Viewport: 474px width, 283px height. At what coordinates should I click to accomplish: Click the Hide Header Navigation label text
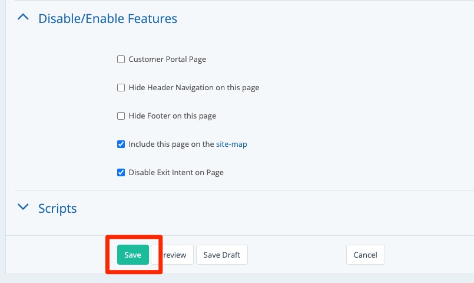(194, 87)
